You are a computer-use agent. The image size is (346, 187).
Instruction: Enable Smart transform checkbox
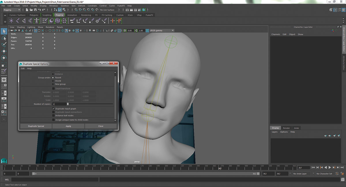click(53, 88)
